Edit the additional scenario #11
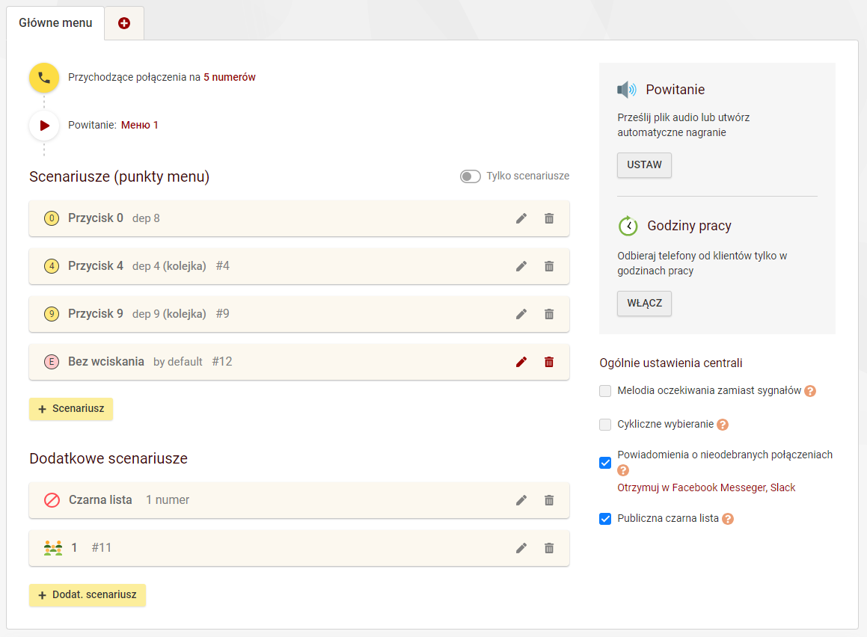Viewport: 867px width, 637px height. (x=521, y=548)
